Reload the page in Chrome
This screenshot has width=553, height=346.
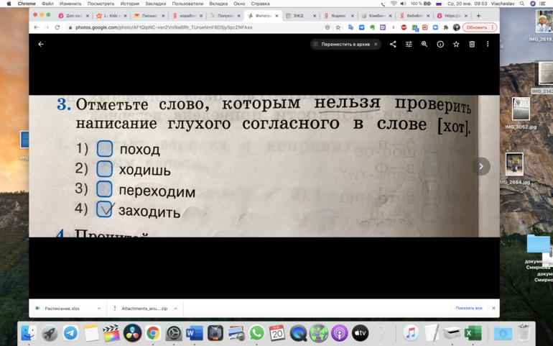(x=57, y=27)
